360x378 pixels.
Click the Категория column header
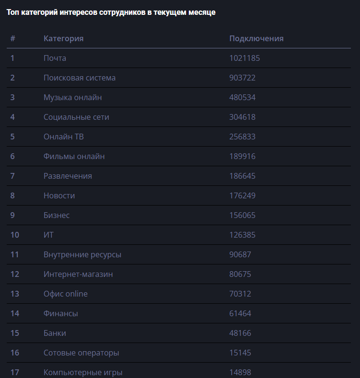tap(63, 39)
